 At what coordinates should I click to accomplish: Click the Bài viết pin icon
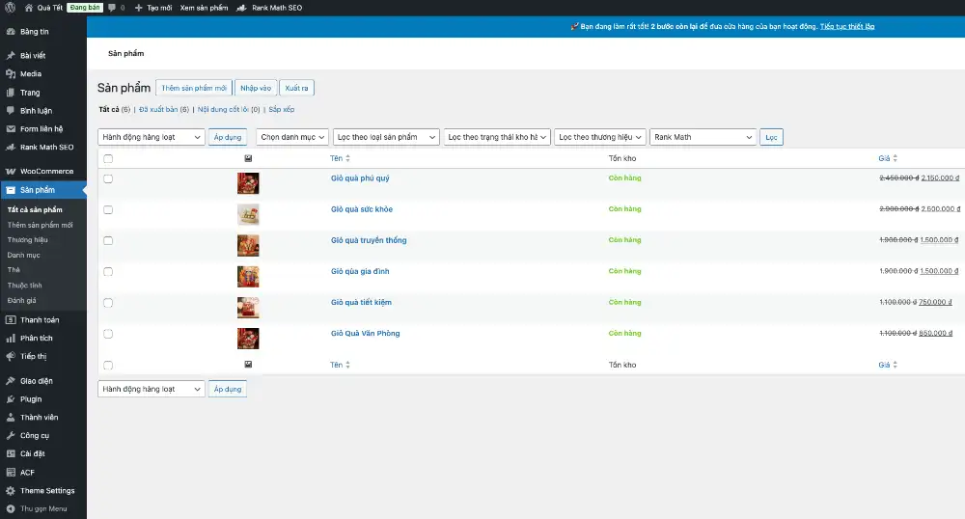coord(11,55)
